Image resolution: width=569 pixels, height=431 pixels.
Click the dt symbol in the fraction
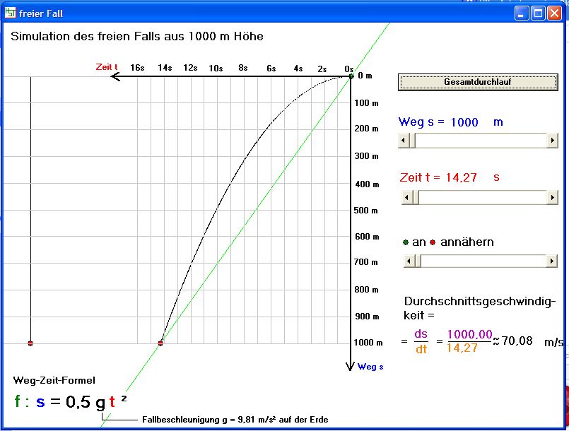[421, 349]
